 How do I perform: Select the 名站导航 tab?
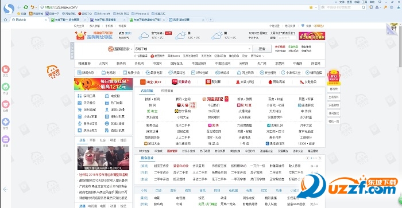click(147, 91)
